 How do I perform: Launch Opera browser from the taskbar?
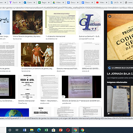(x=68, y=130)
